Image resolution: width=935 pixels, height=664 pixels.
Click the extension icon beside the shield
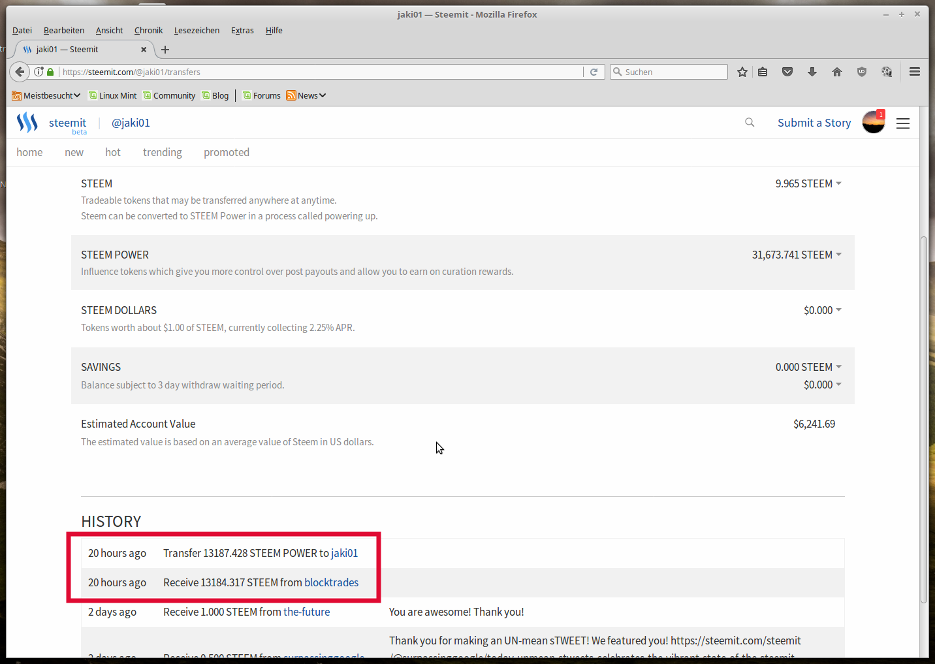[887, 72]
